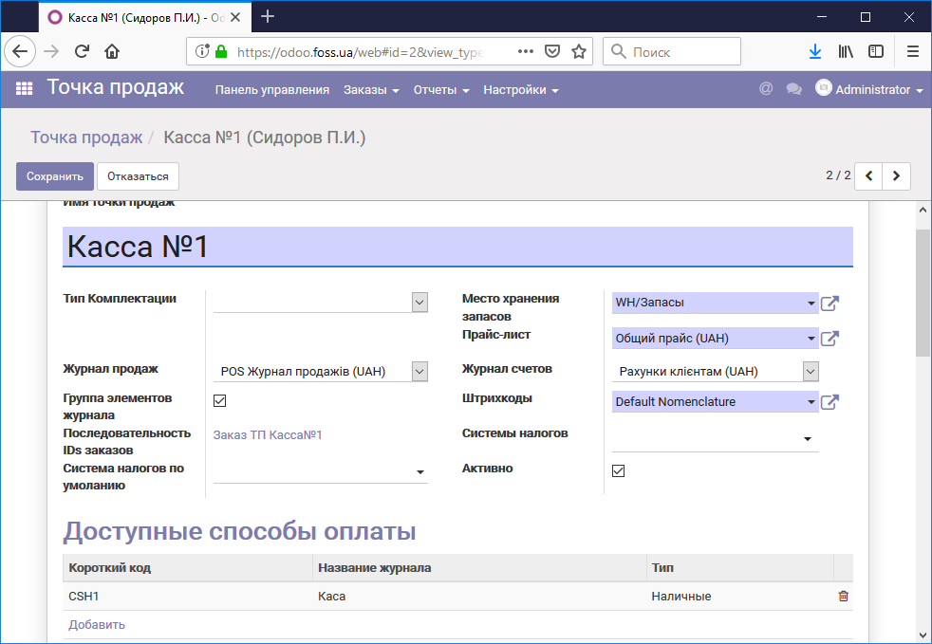Close the Касса №1 browser tab
Viewport: 932px width, 644px height.
(x=235, y=17)
